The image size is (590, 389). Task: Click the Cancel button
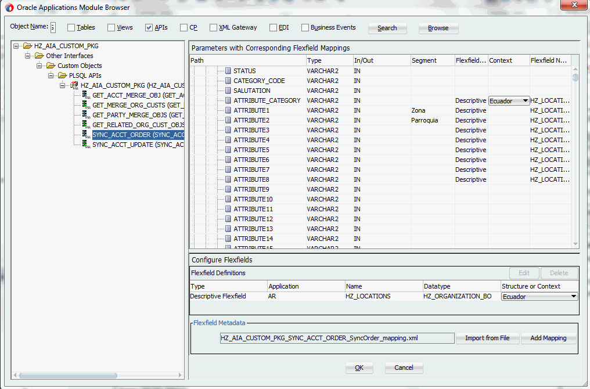404,368
